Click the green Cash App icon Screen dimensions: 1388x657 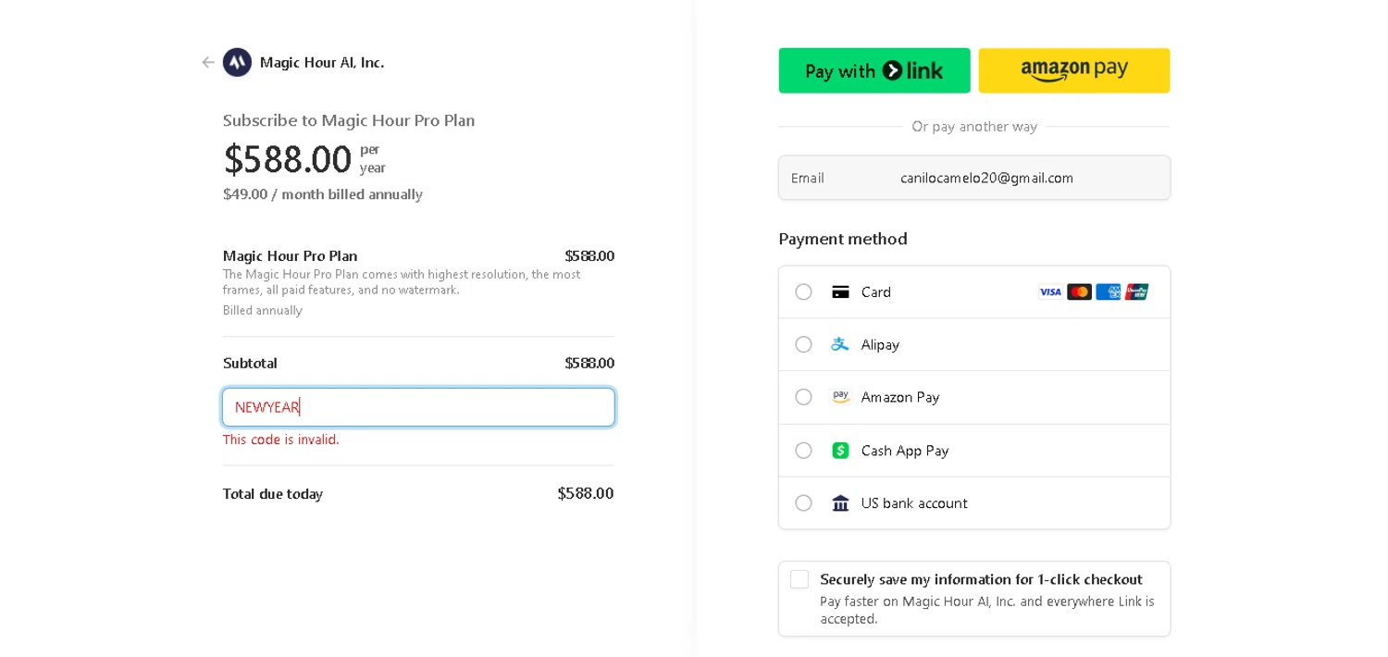(x=840, y=451)
